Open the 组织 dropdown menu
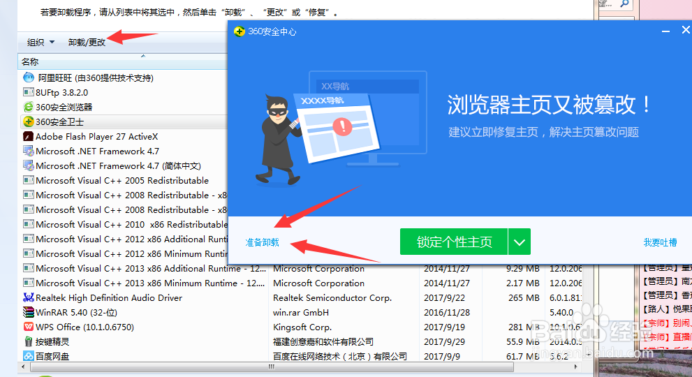Screen dimensions: 692x377 41,43
